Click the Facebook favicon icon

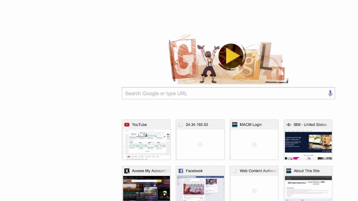click(x=181, y=171)
